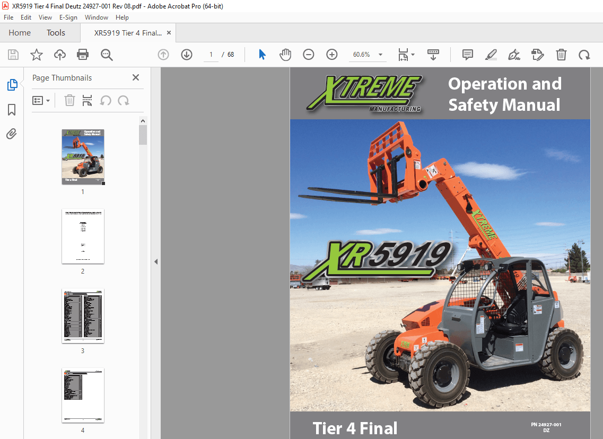Select the page 3 thumbnail

(x=83, y=316)
